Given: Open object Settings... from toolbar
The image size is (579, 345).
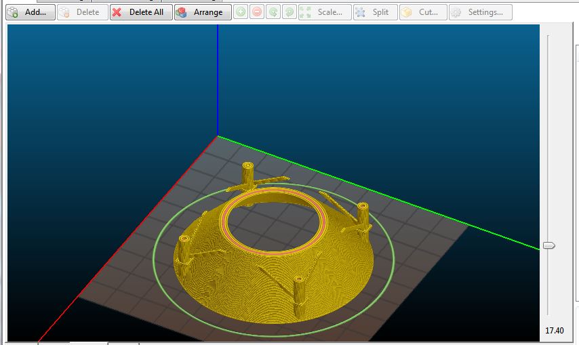Looking at the screenshot, I should click(x=481, y=12).
